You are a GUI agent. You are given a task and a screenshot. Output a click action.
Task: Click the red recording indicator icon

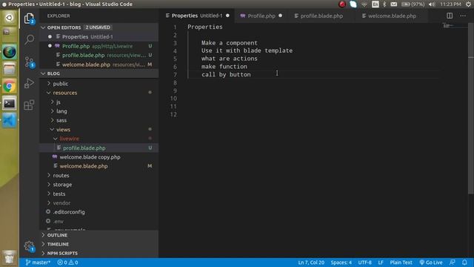click(342, 4)
